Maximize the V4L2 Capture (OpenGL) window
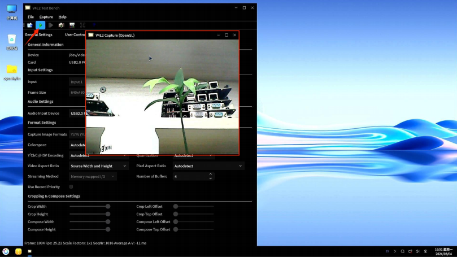The image size is (457, 257). pyautogui.click(x=227, y=35)
